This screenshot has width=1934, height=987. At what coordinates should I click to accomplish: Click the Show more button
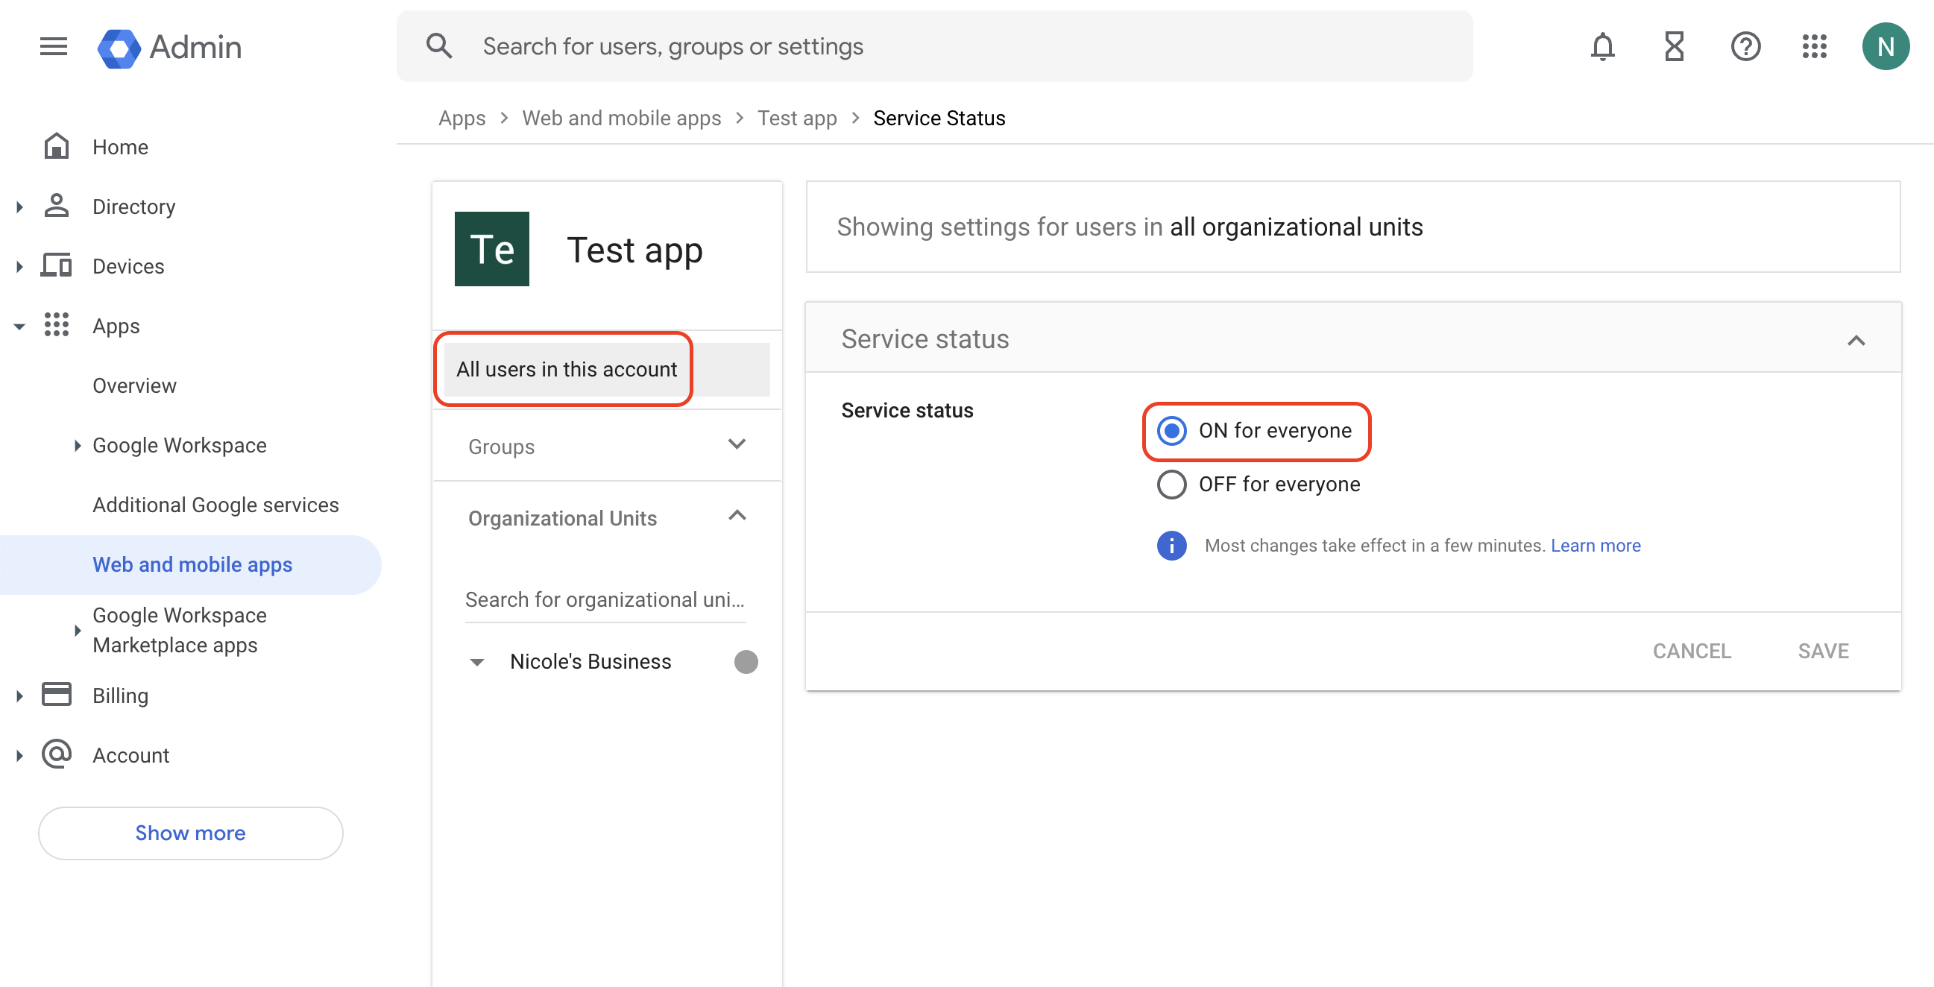190,832
